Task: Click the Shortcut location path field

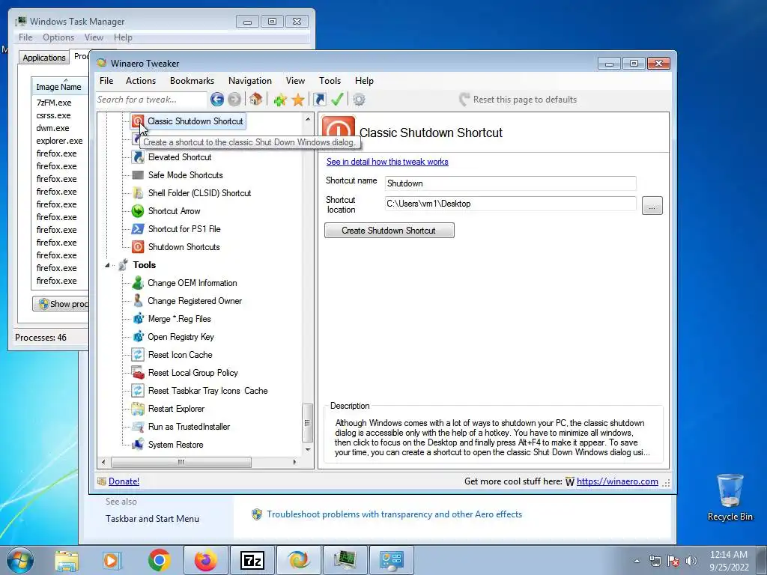Action: [x=510, y=204]
